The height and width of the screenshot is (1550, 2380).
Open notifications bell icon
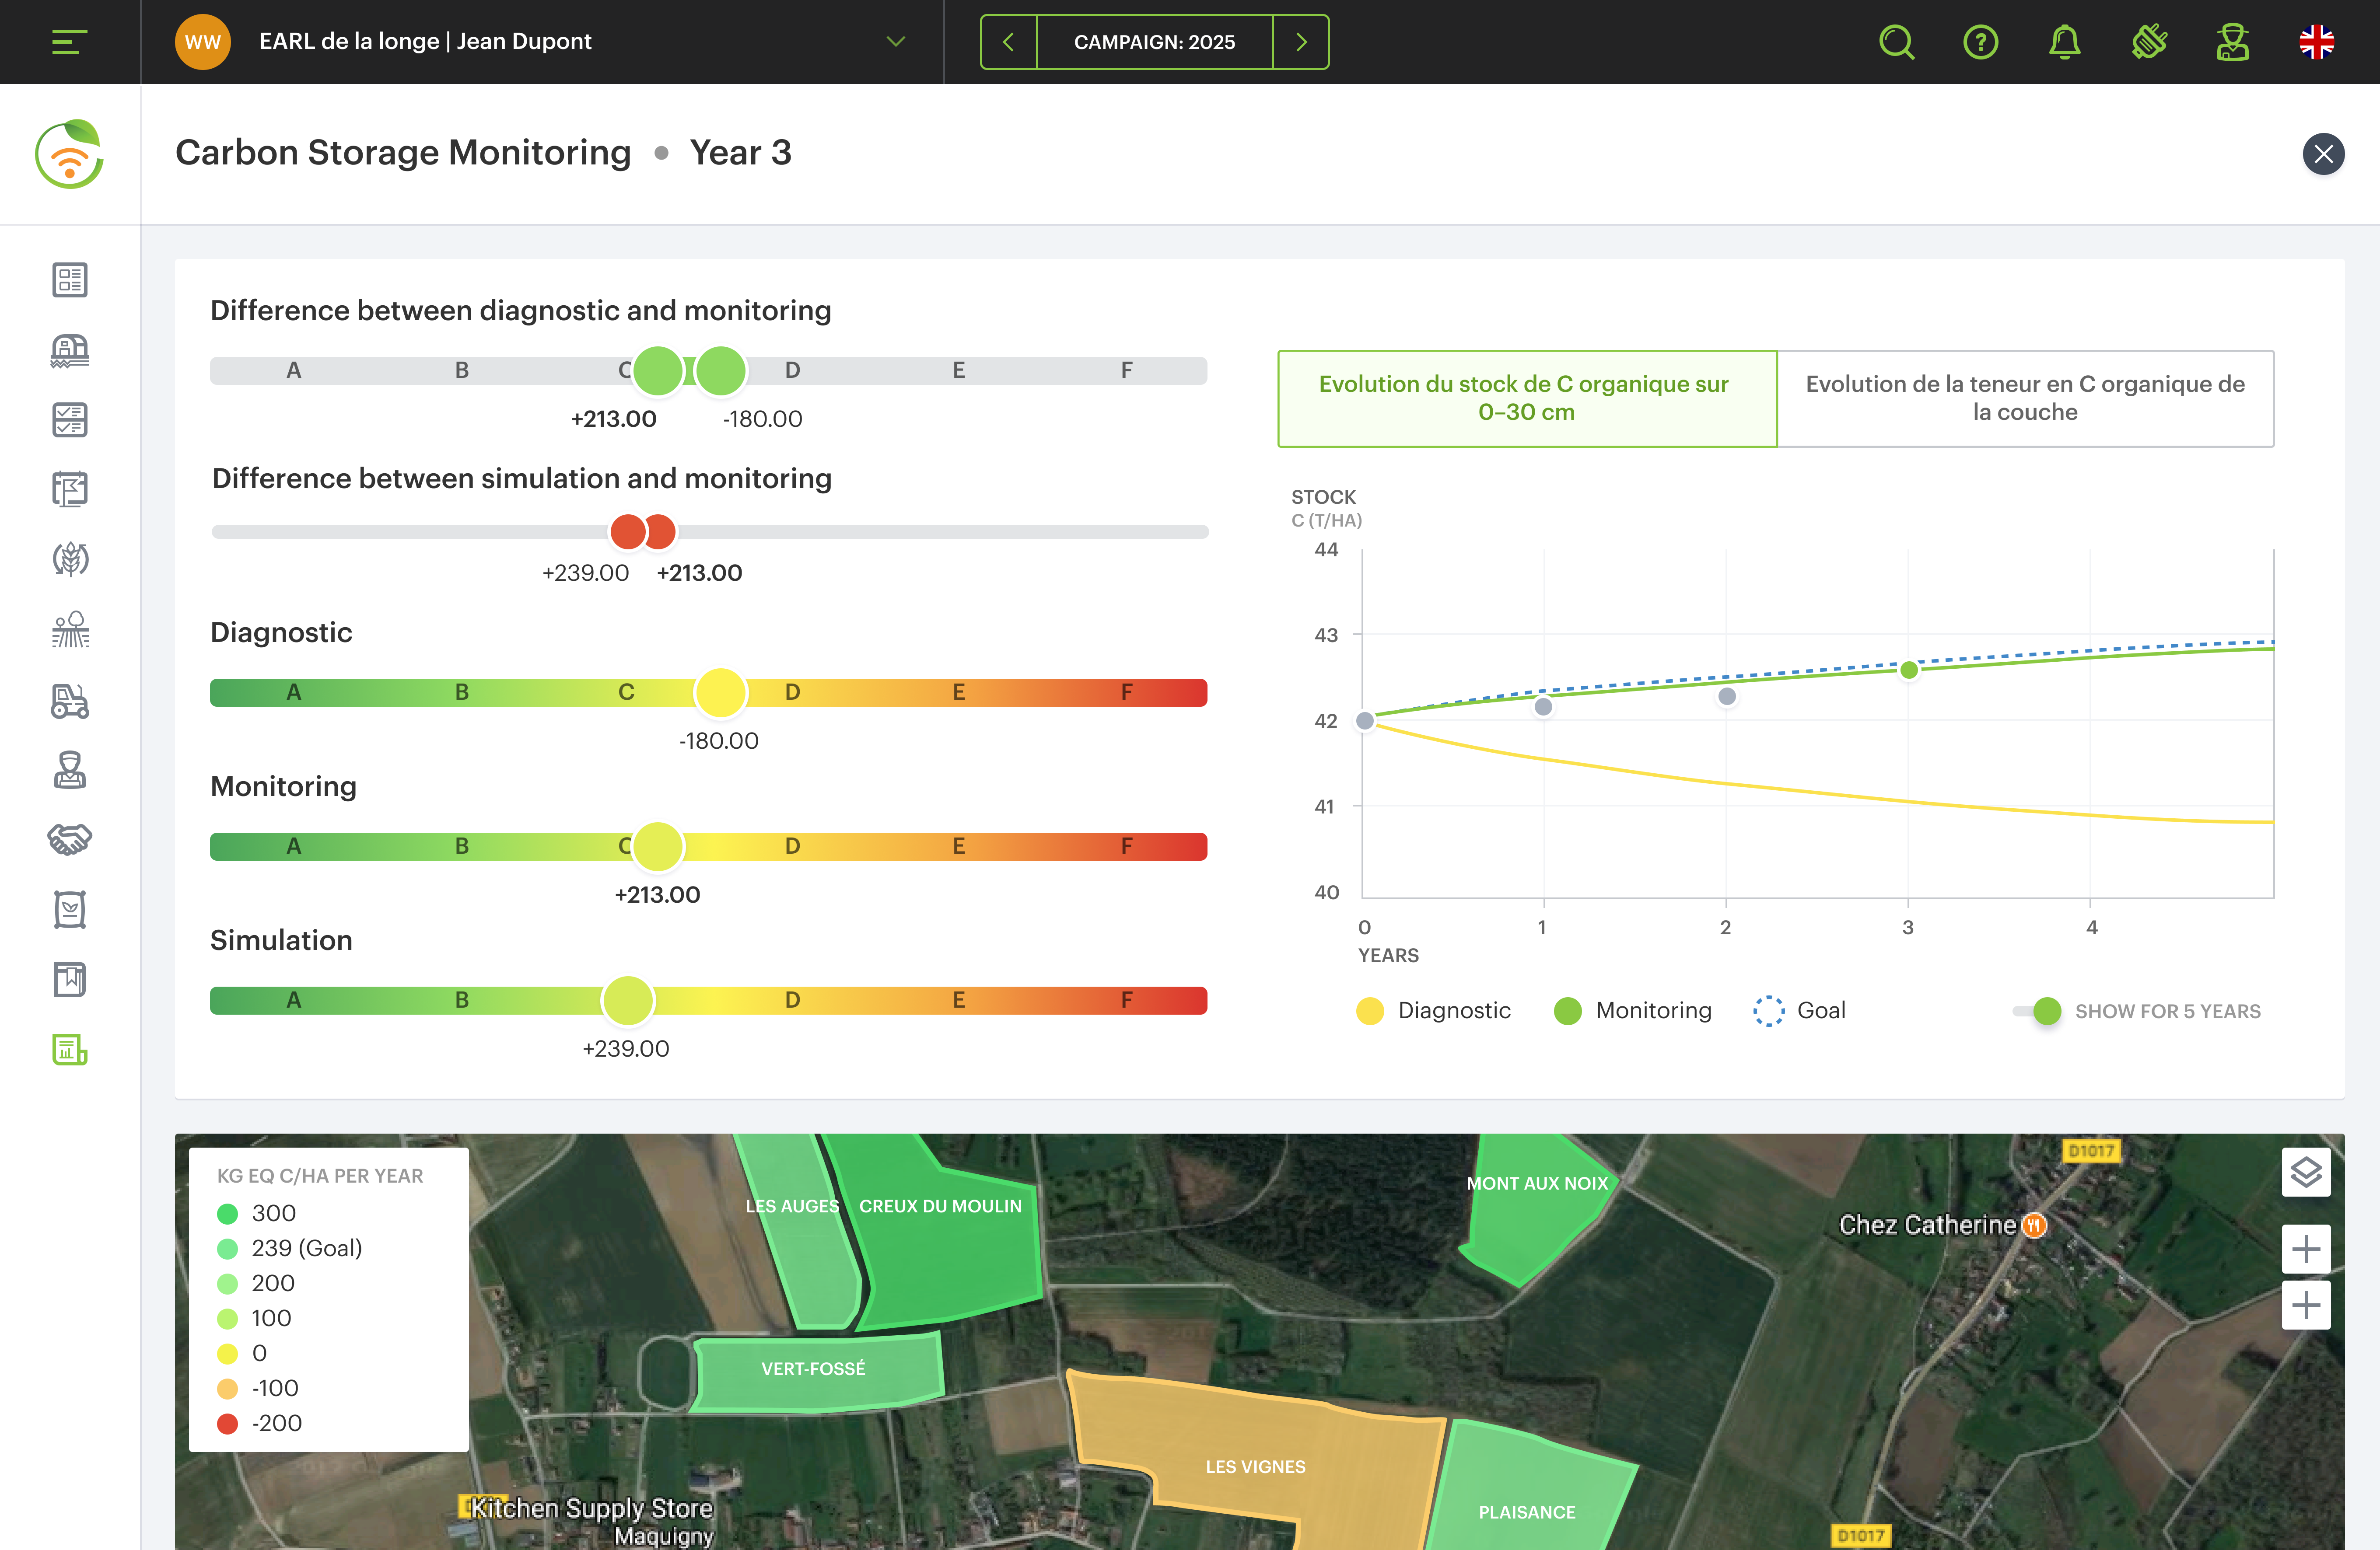tap(2064, 42)
